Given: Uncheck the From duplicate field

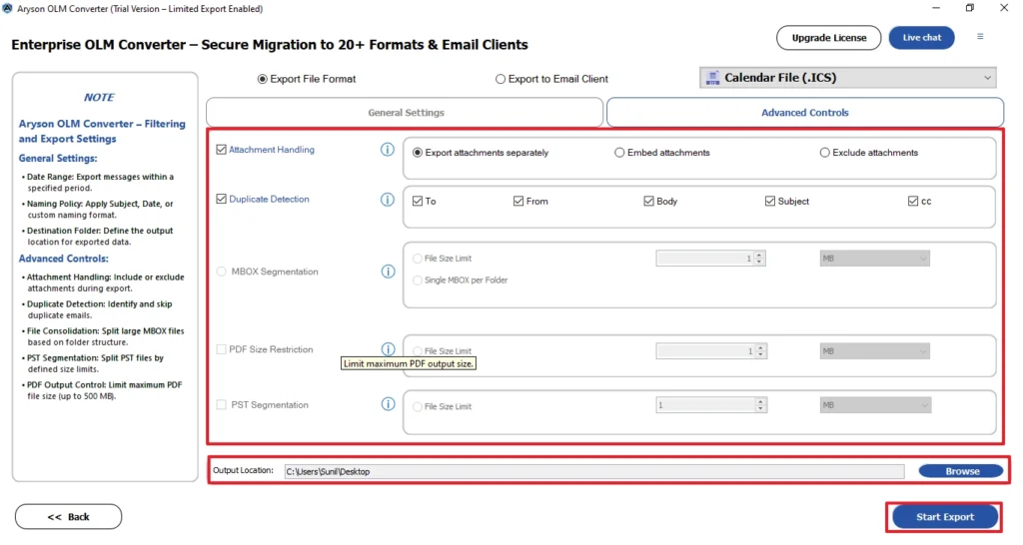Looking at the screenshot, I should (x=518, y=202).
